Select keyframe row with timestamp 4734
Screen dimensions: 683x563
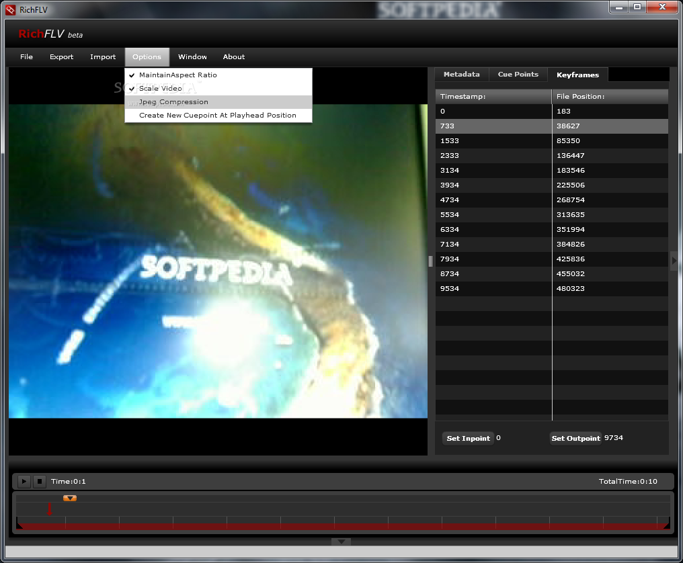552,200
